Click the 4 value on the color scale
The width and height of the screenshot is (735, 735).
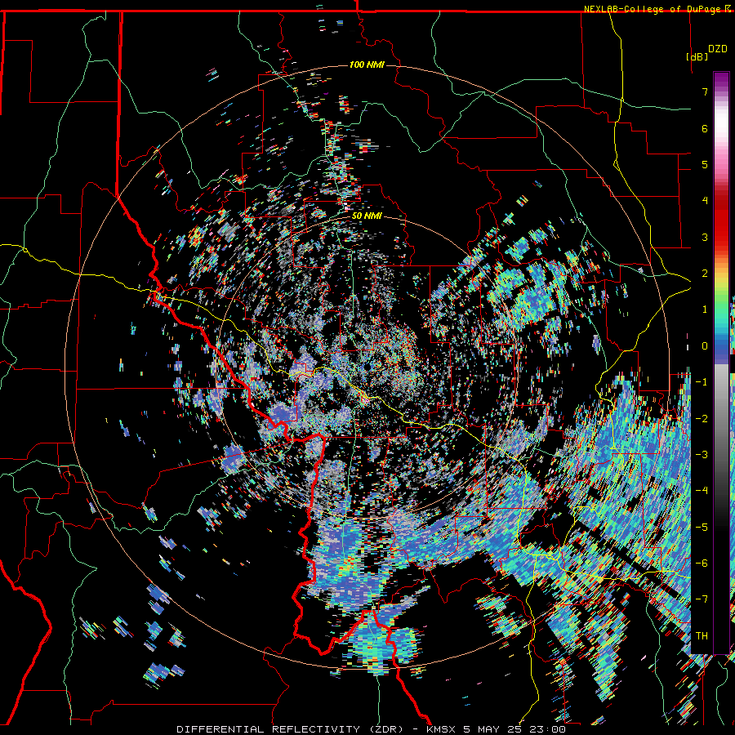pyautogui.click(x=705, y=201)
